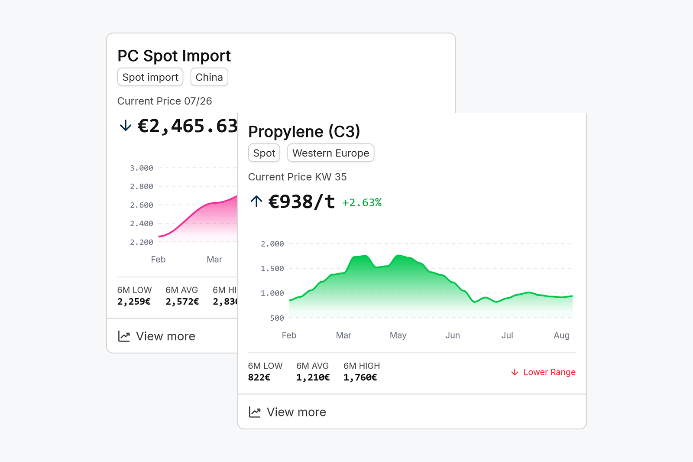The height and width of the screenshot is (462, 693).
Task: Click Current Price KW 35 label
Action: click(297, 177)
